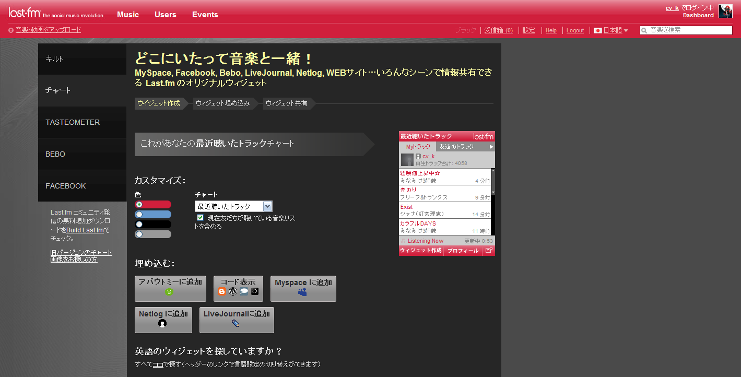The image size is (741, 377).
Task: Click the small user icon beside cv_k
Action: pyautogui.click(x=418, y=156)
